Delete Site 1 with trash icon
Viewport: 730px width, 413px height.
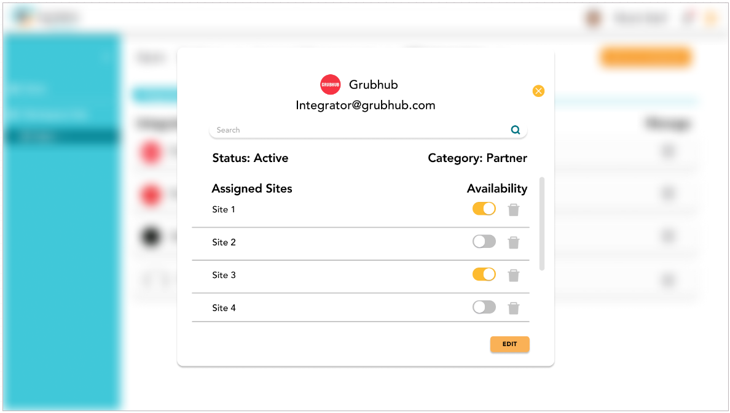[514, 210]
